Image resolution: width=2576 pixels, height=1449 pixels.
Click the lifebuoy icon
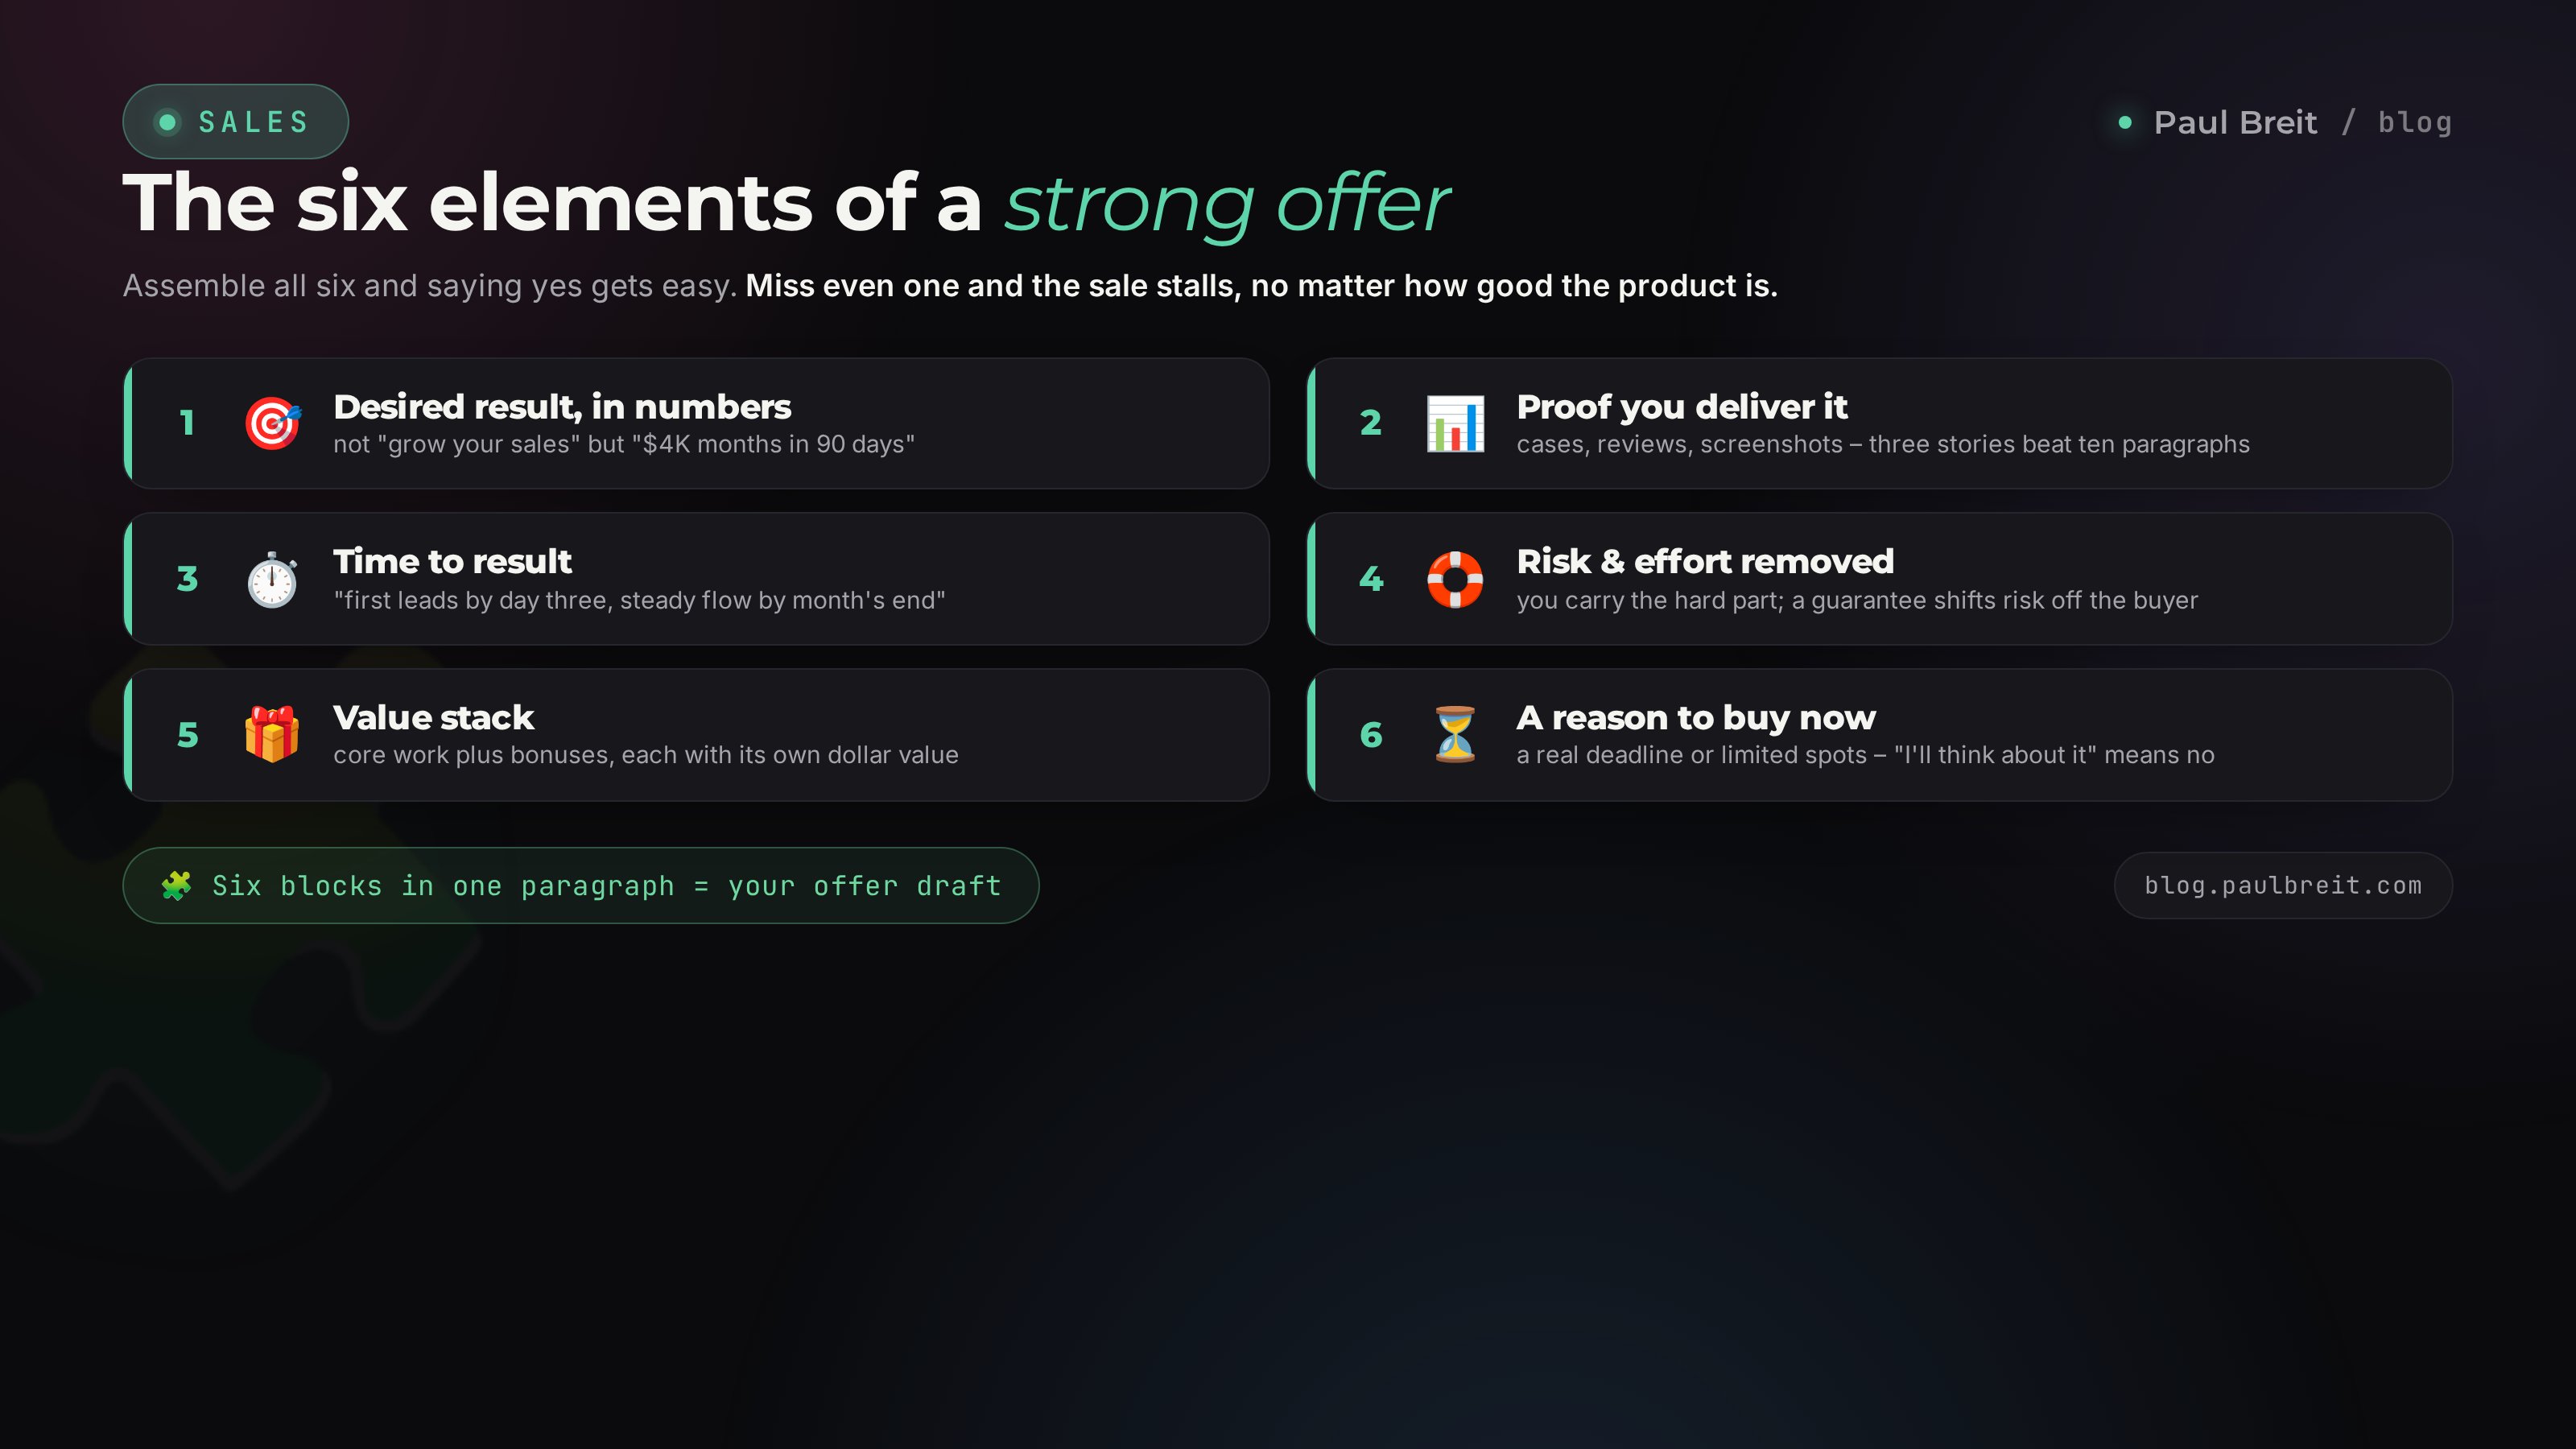coord(1455,579)
